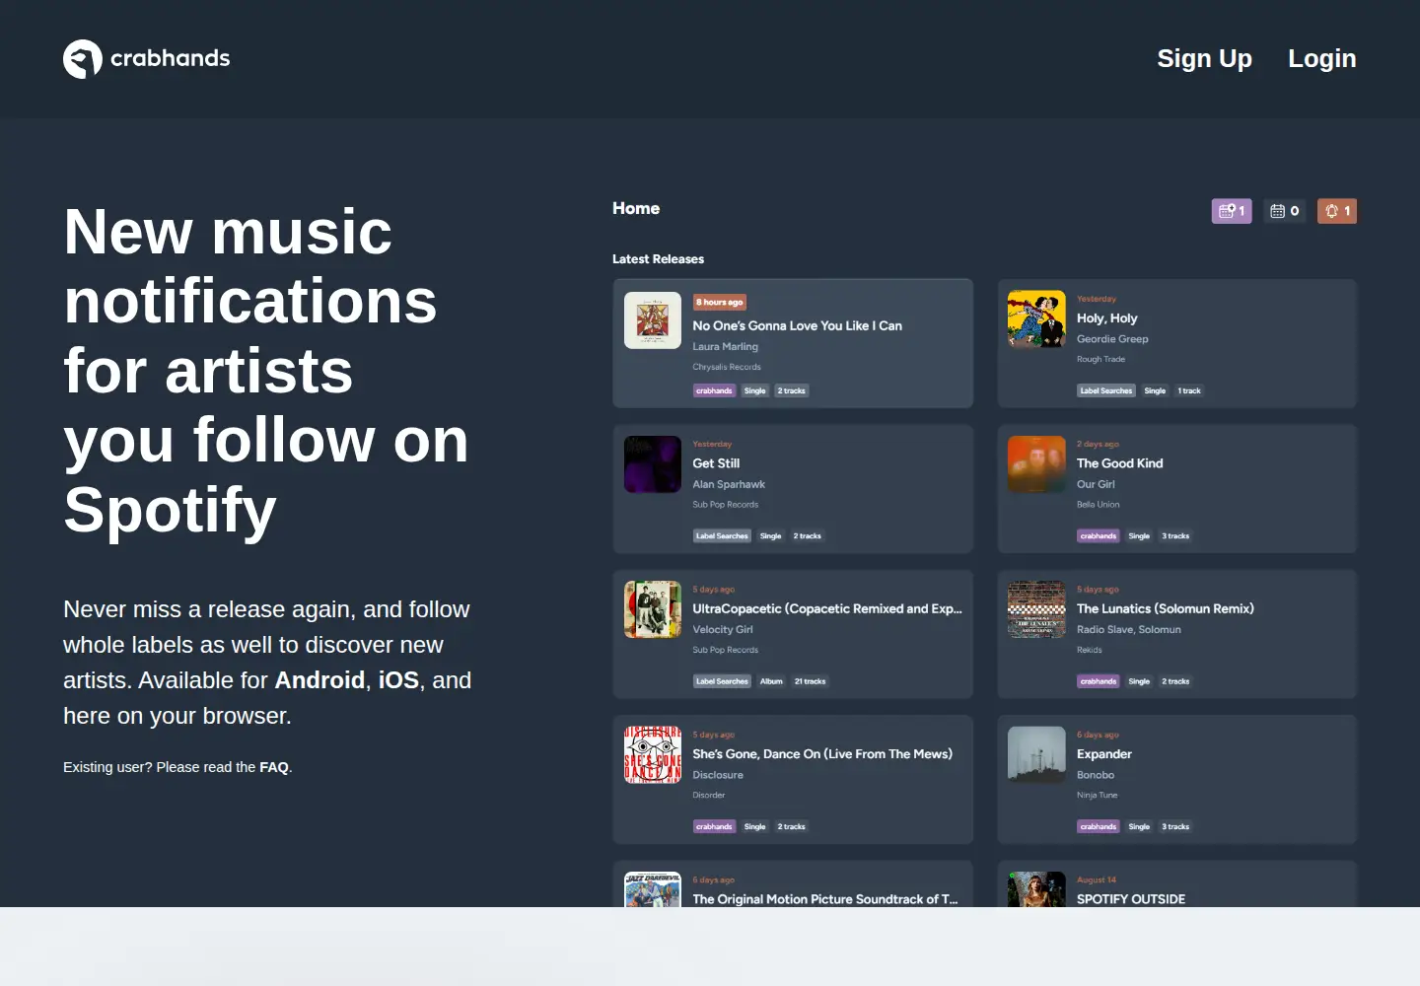Viewport: 1420px width, 986px height.
Task: Open the Holy, Holy album artwork
Action: point(1036,318)
